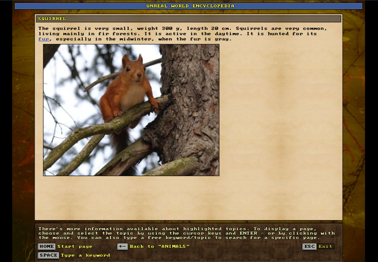Click the left arrow back key icon
The width and height of the screenshot is (378, 262).
coord(122,247)
